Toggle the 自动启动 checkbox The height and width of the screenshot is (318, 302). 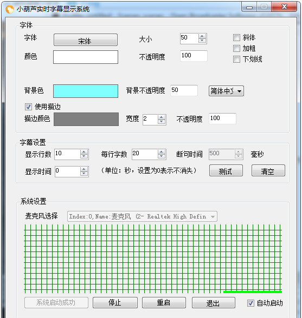(x=250, y=303)
